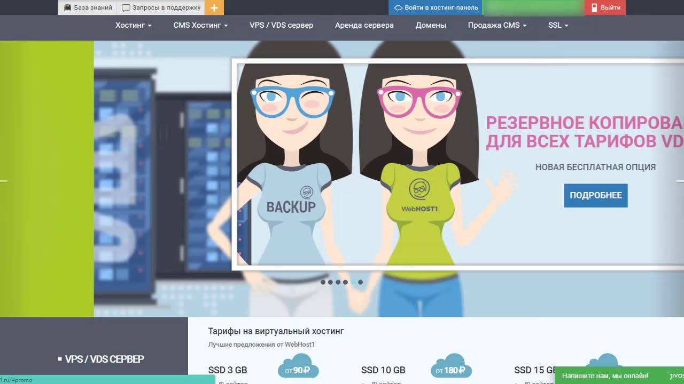Select the second carousel indicator dot
This screenshot has width=684, height=384.
point(330,282)
